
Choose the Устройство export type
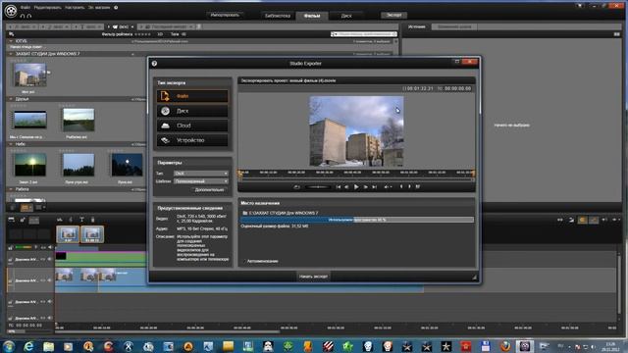(192, 140)
